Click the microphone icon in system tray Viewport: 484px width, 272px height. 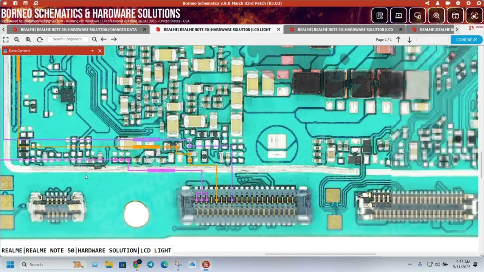click(x=420, y=264)
